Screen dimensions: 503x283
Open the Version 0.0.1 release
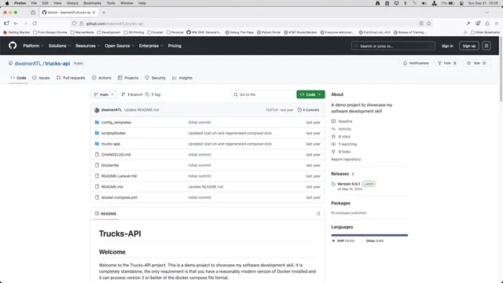(348, 184)
